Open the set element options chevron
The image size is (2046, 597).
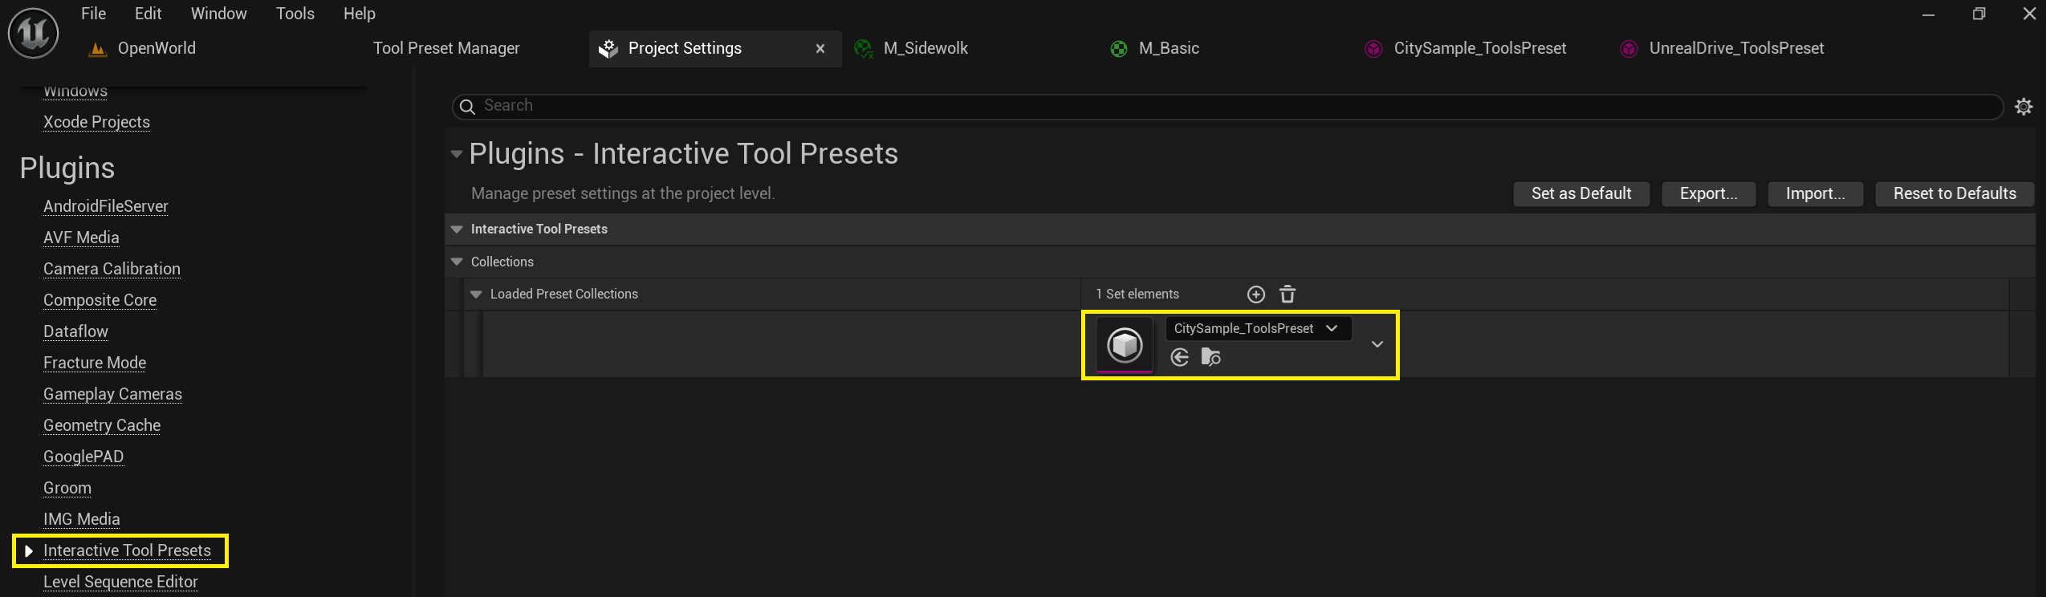(x=1377, y=344)
